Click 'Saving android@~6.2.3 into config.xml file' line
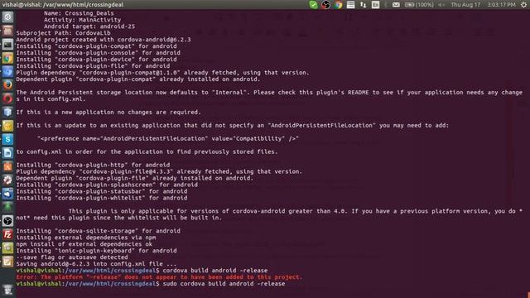This screenshot has width=530, height=298. point(96,264)
